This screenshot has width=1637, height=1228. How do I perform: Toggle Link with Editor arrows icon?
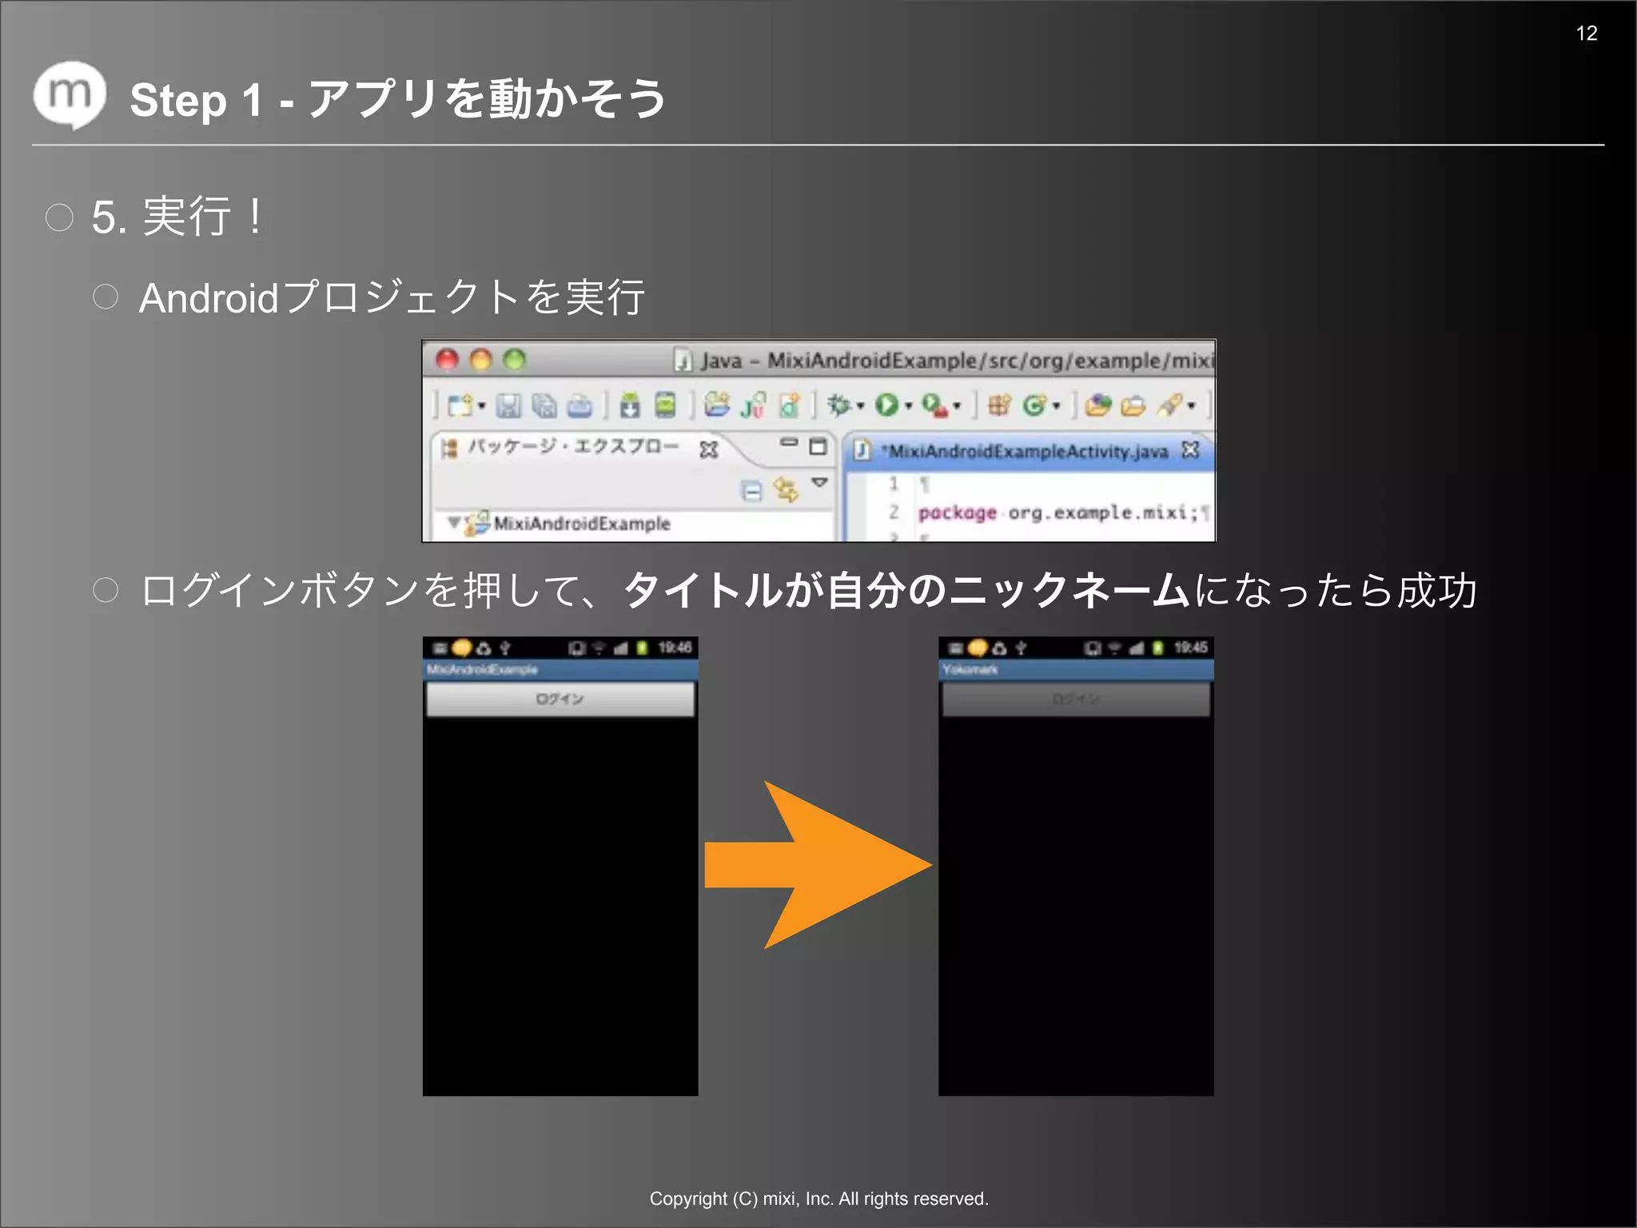[786, 488]
